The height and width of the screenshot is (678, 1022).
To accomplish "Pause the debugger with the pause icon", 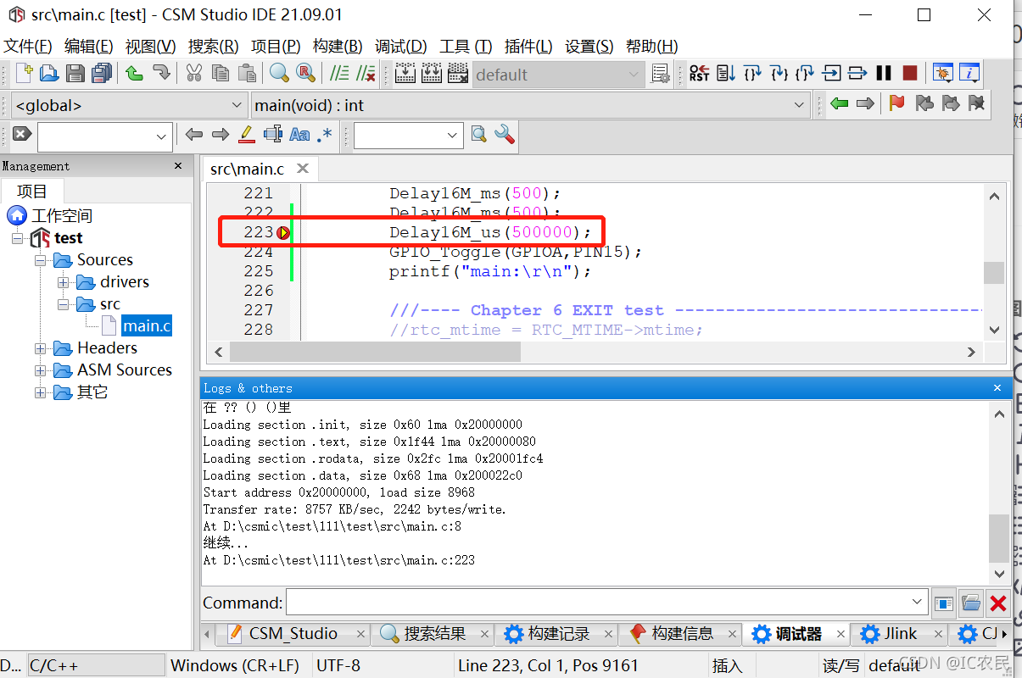I will [x=884, y=74].
